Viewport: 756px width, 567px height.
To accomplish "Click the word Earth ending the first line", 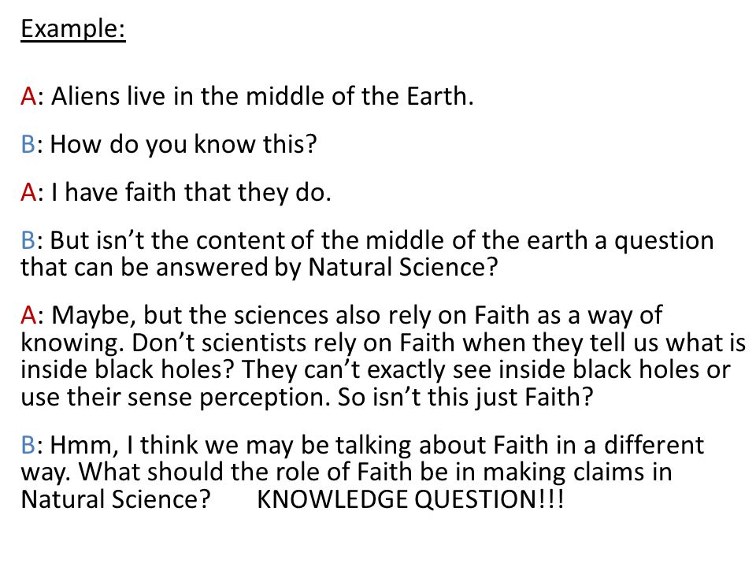I will (x=437, y=96).
